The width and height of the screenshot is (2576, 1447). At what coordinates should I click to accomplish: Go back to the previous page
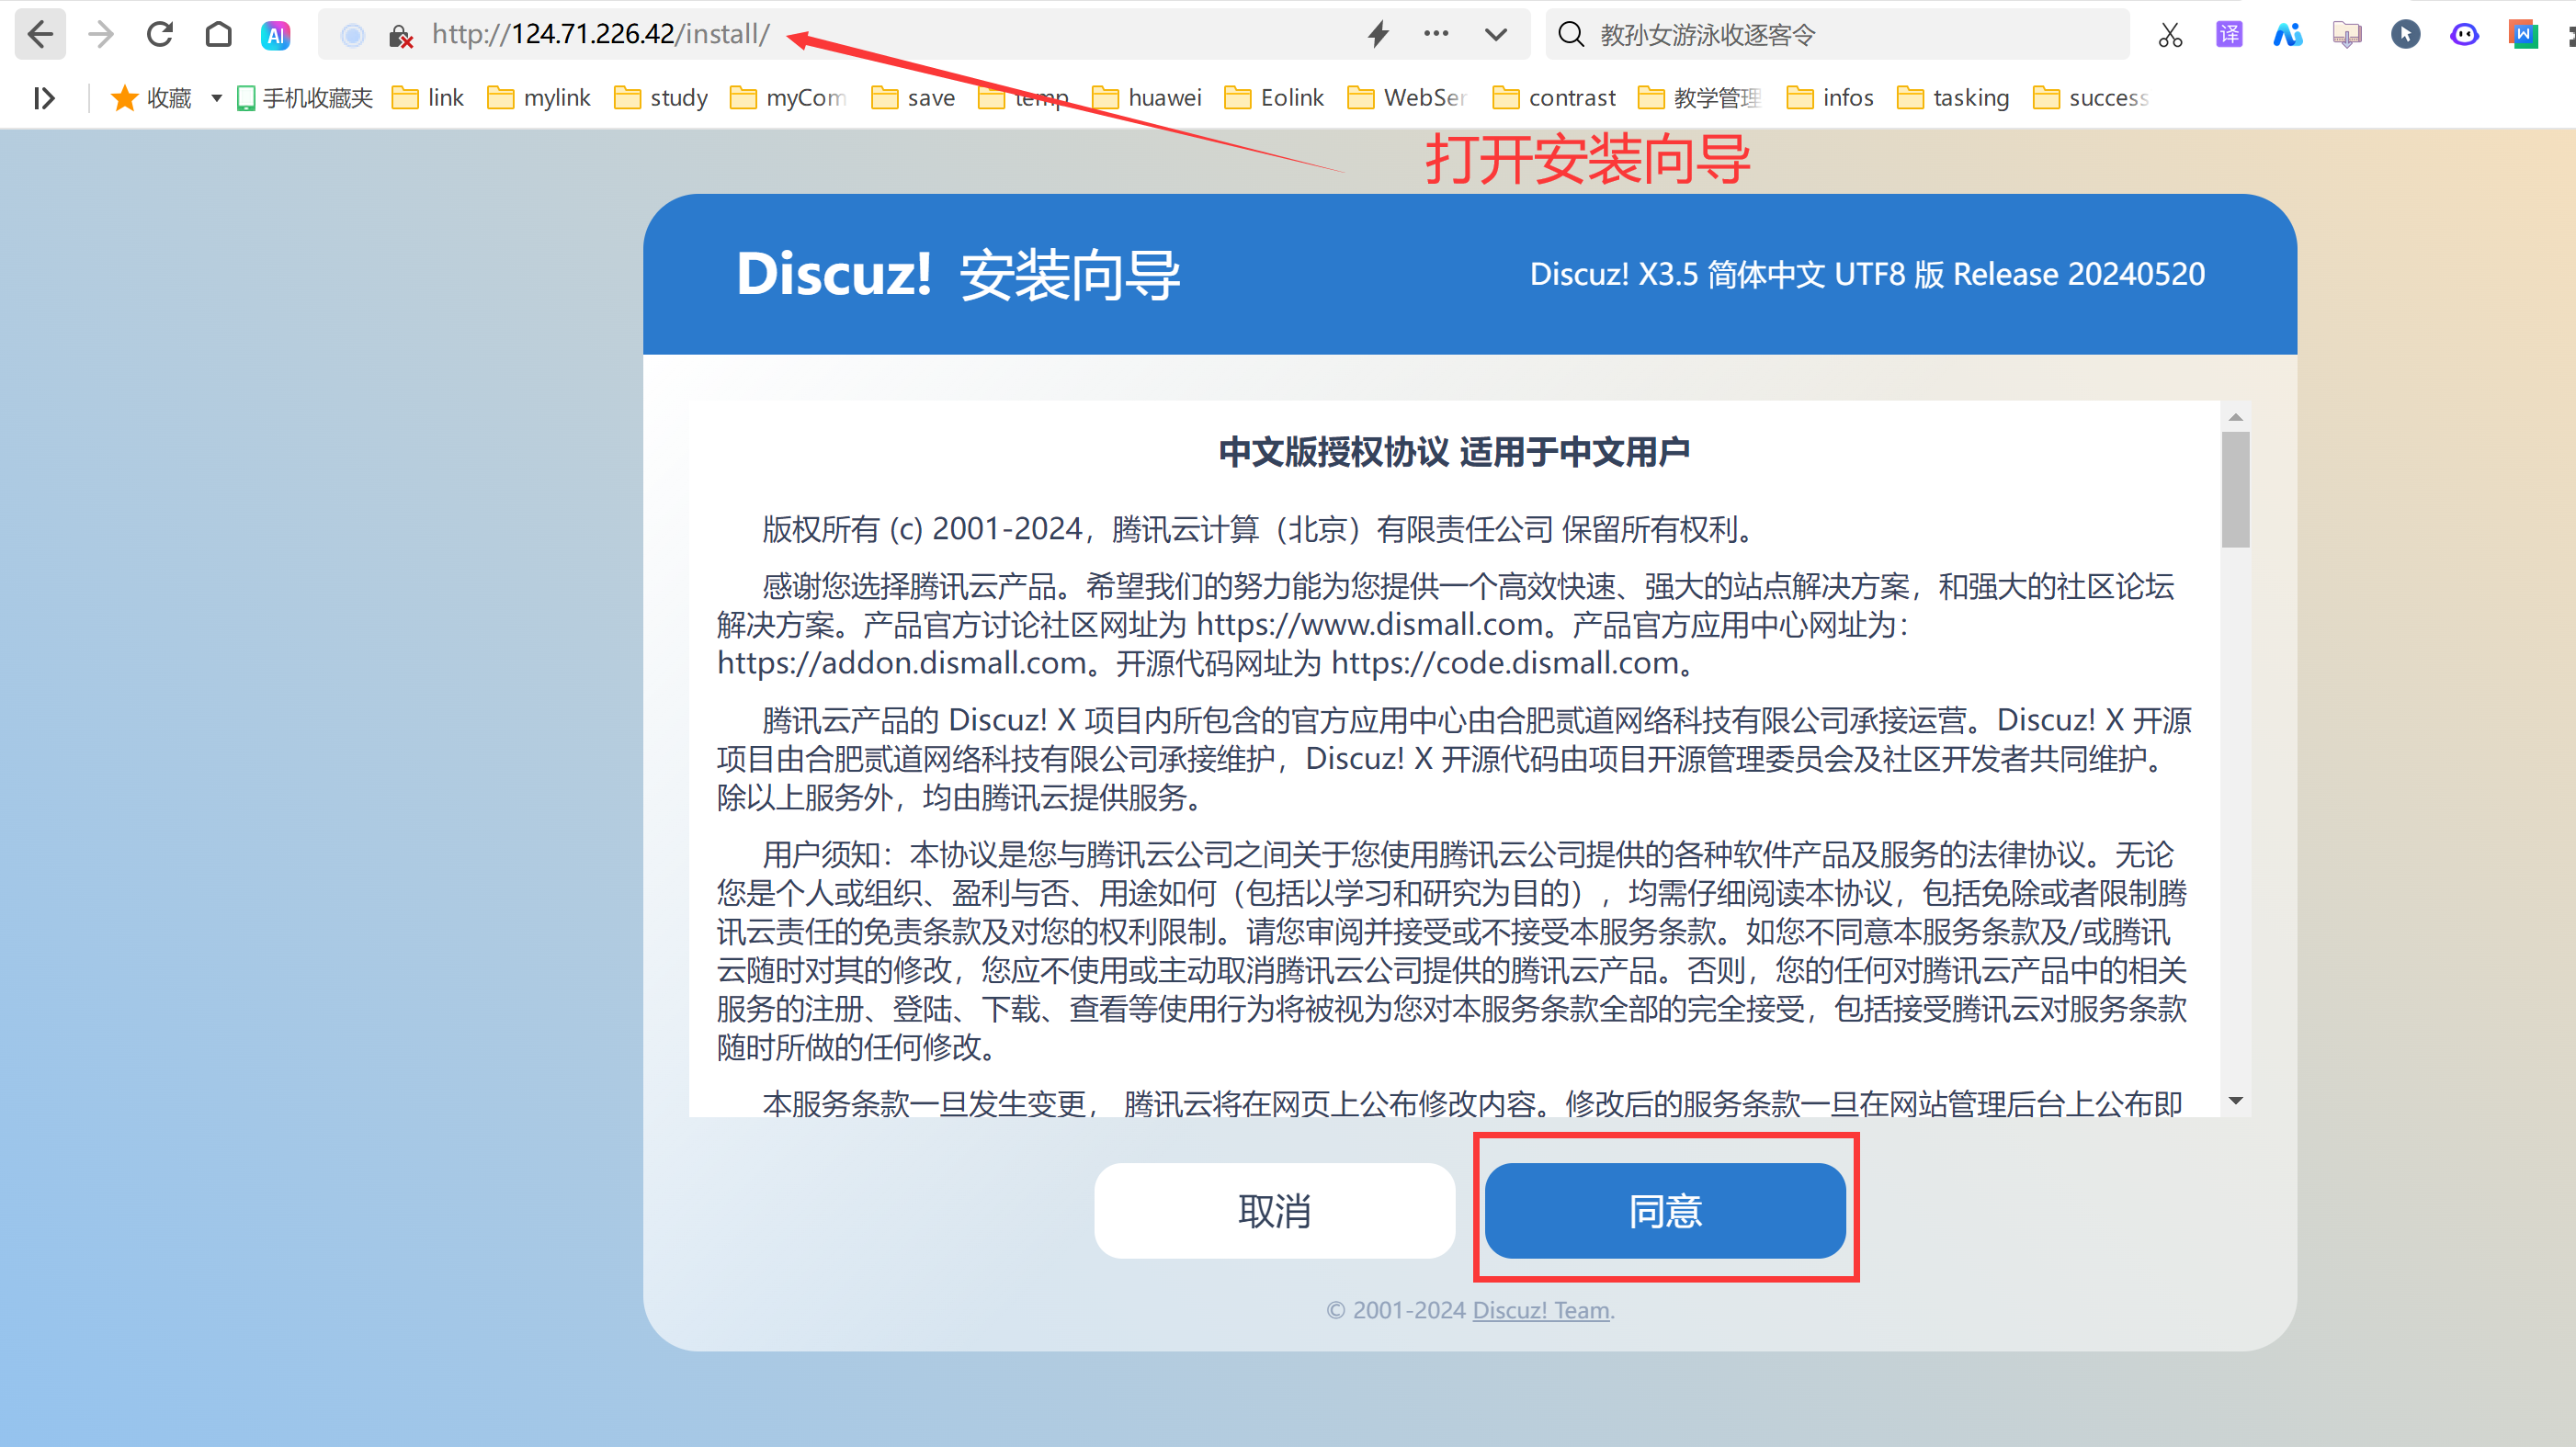pos(40,35)
